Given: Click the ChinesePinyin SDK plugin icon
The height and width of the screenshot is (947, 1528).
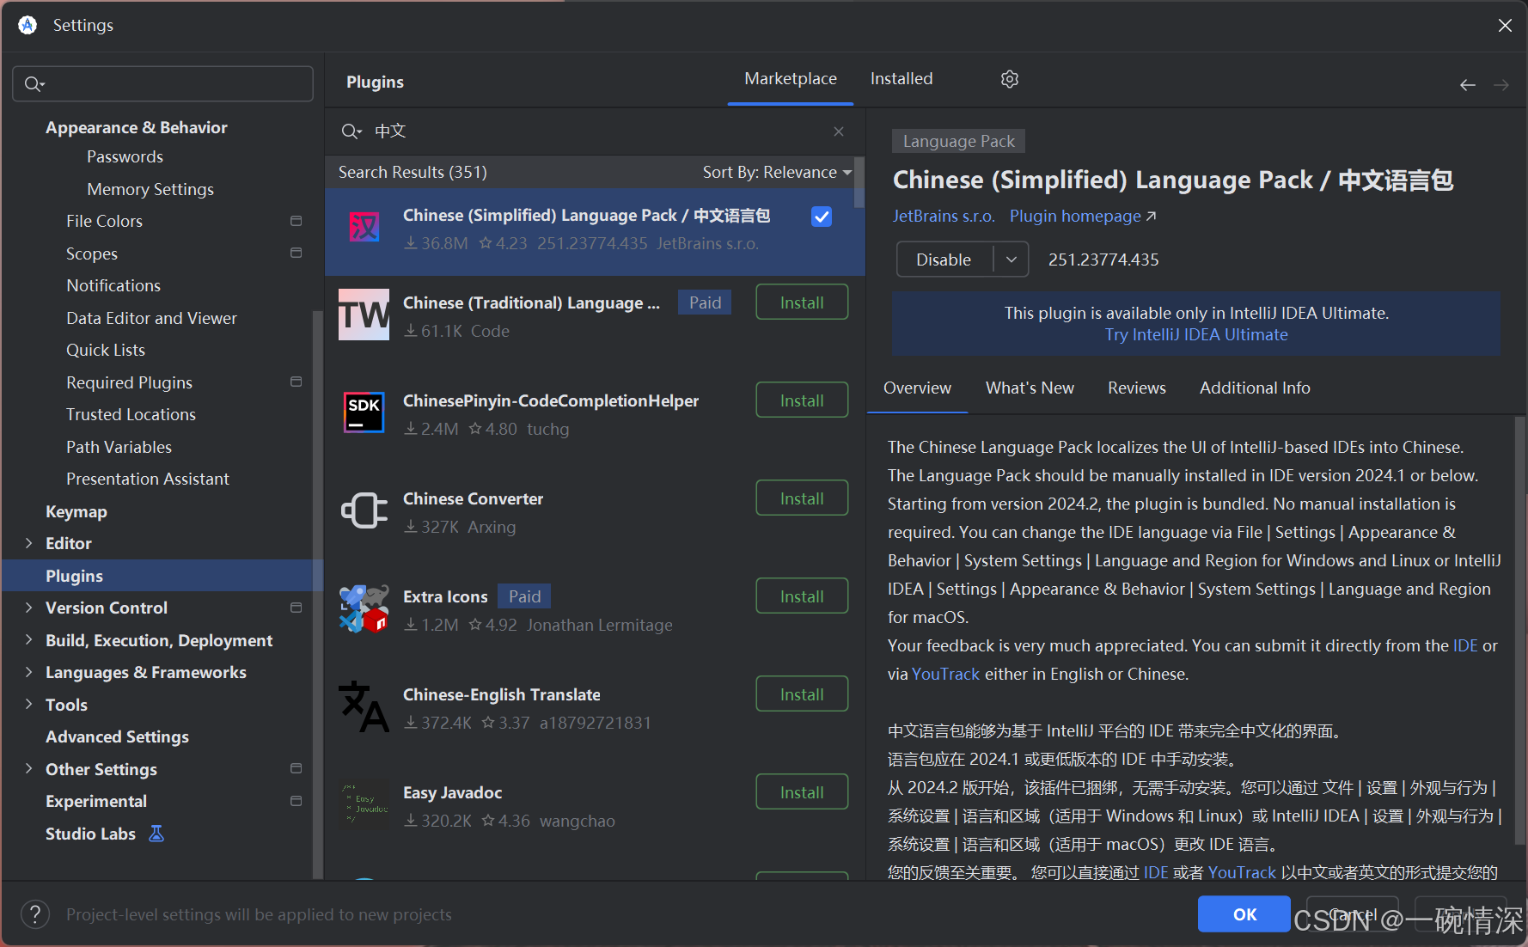Looking at the screenshot, I should [x=364, y=412].
